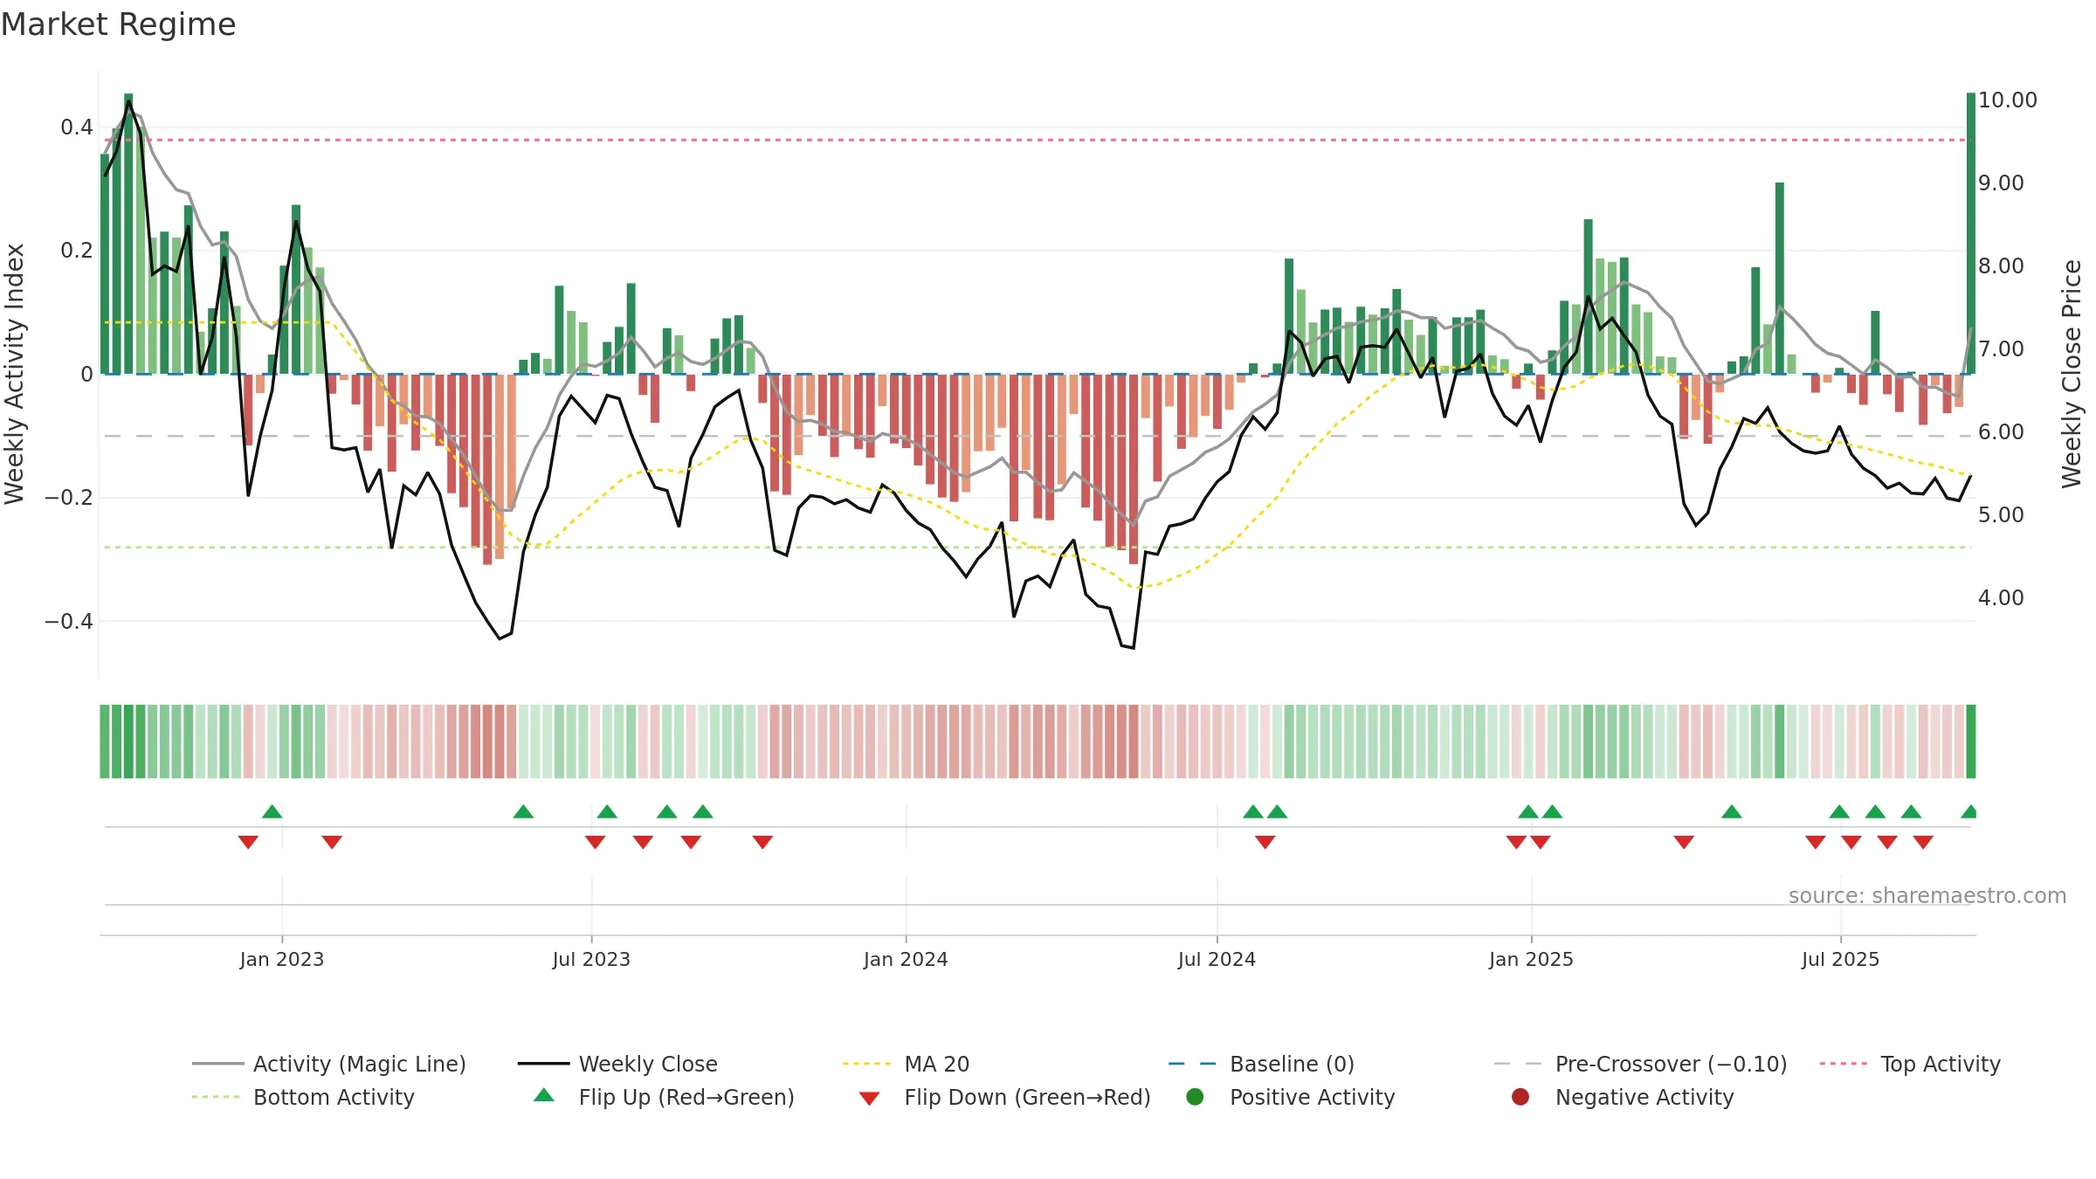
Task: Click the Positive Activity green circle icon
Action: pyautogui.click(x=1195, y=1096)
